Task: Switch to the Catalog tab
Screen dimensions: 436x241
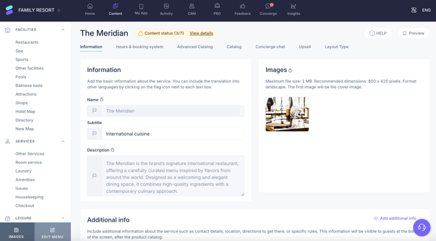Action: (234, 47)
